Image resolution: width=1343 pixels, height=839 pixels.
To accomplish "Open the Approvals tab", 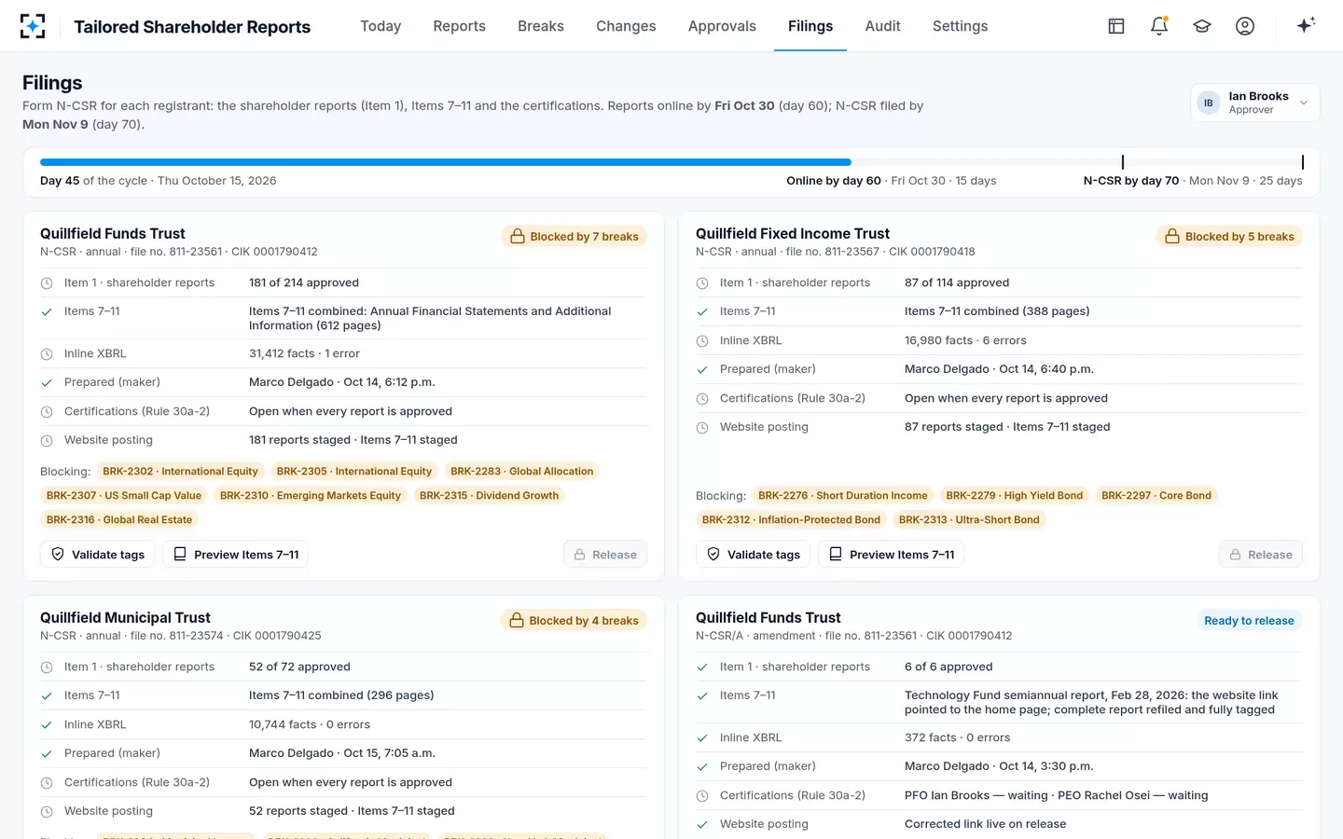I will 722,26.
